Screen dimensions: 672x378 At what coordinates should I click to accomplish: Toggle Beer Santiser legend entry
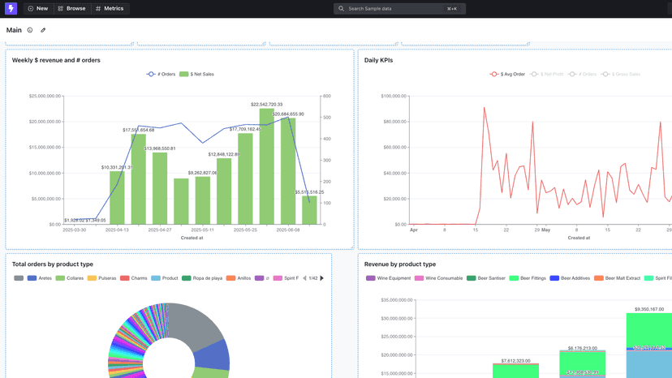click(x=486, y=278)
